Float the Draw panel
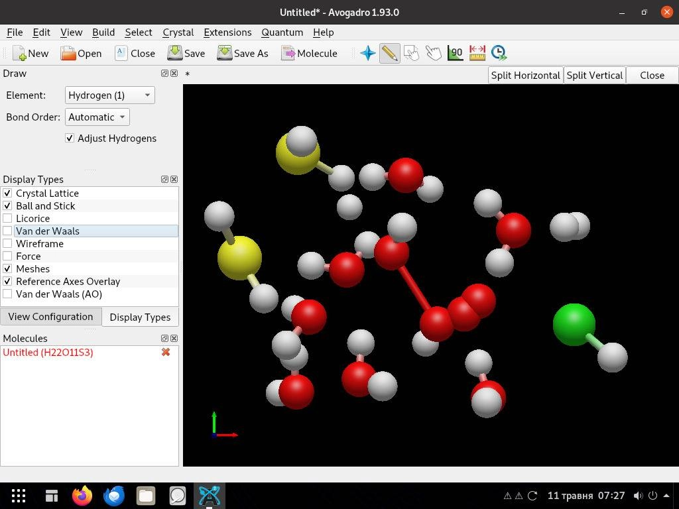The height and width of the screenshot is (509, 679). click(164, 73)
